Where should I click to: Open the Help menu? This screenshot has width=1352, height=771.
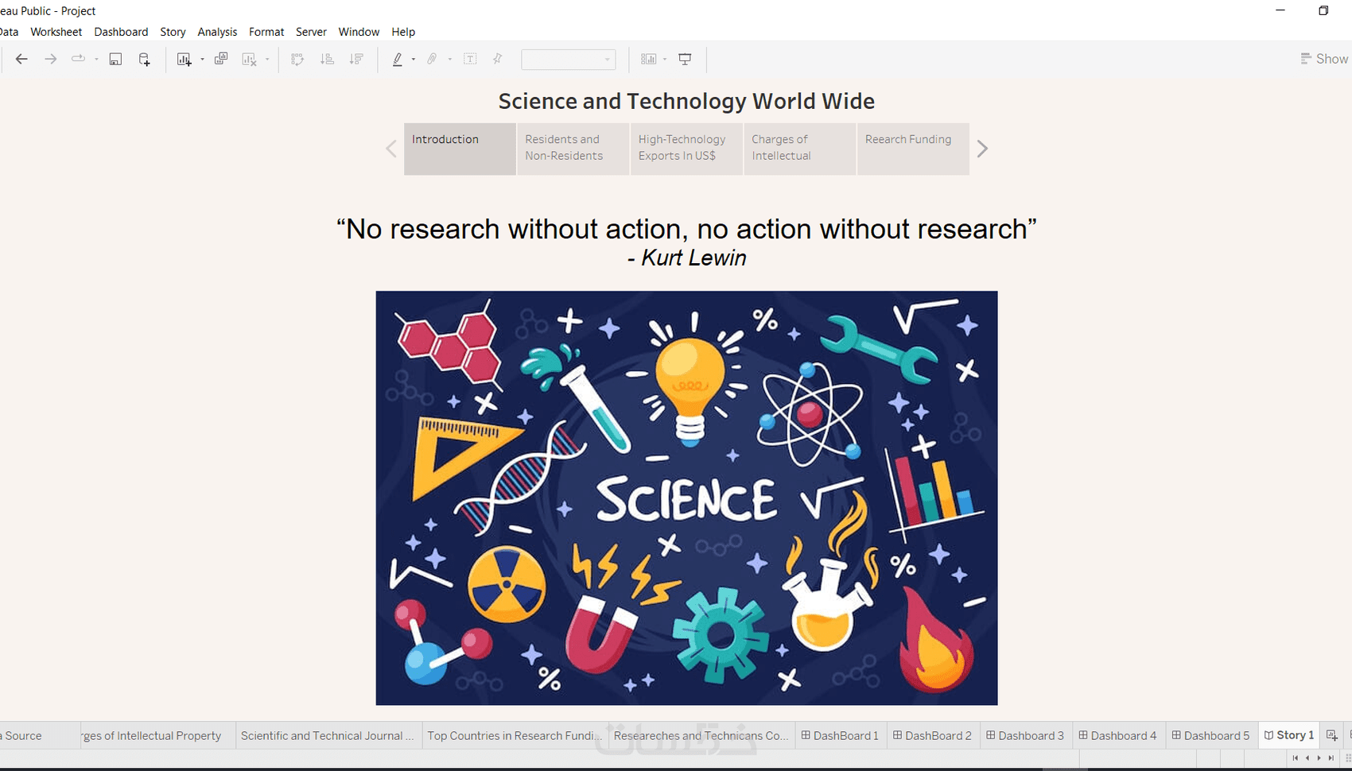[403, 32]
